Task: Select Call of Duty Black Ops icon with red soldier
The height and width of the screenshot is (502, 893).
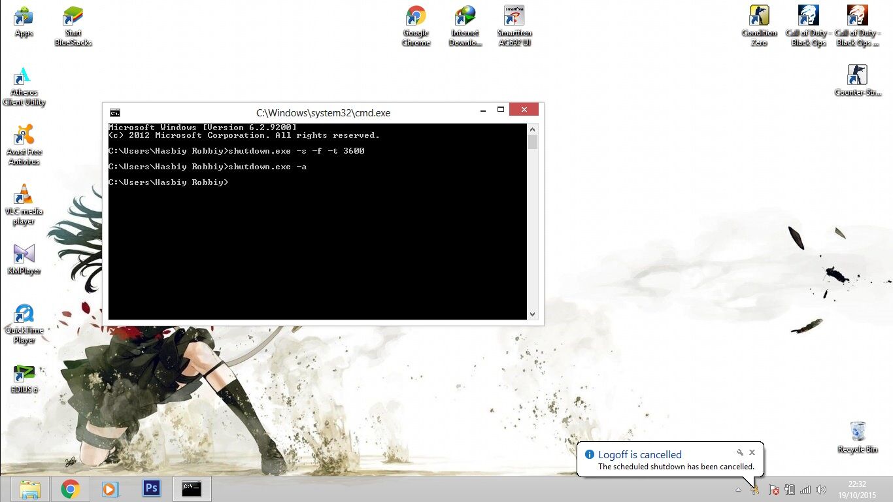Action: point(857,26)
